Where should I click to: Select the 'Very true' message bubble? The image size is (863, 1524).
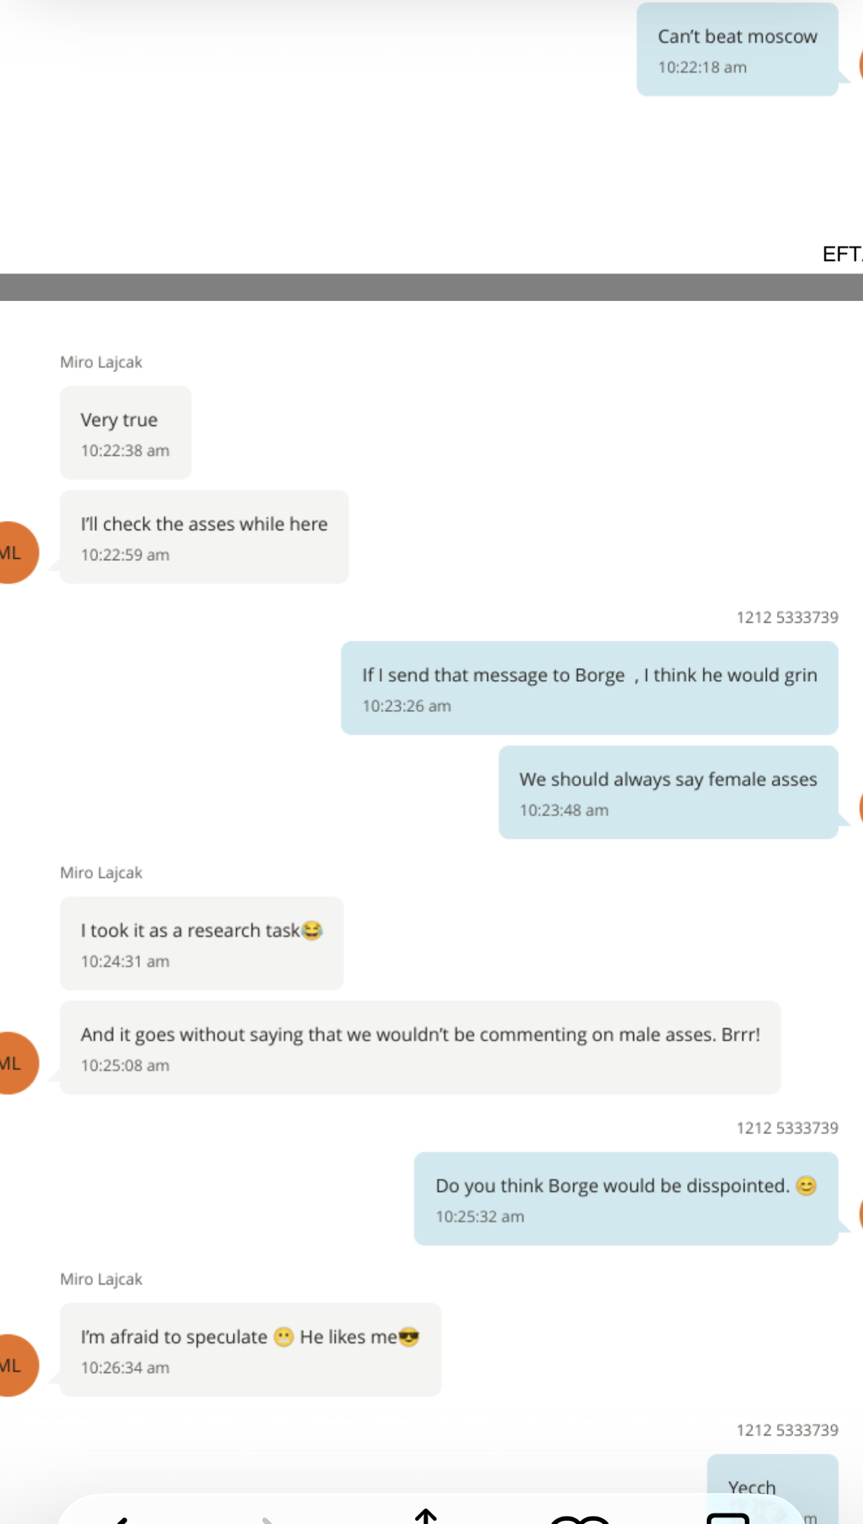pyautogui.click(x=125, y=433)
